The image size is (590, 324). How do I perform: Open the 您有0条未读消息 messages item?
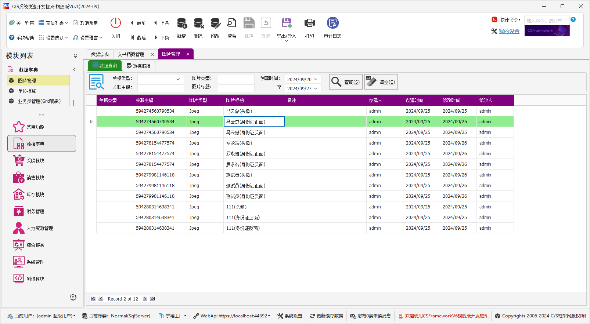tap(370, 316)
